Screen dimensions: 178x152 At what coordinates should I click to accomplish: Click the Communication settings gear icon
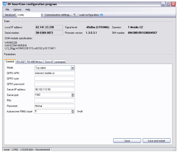click(x=75, y=15)
